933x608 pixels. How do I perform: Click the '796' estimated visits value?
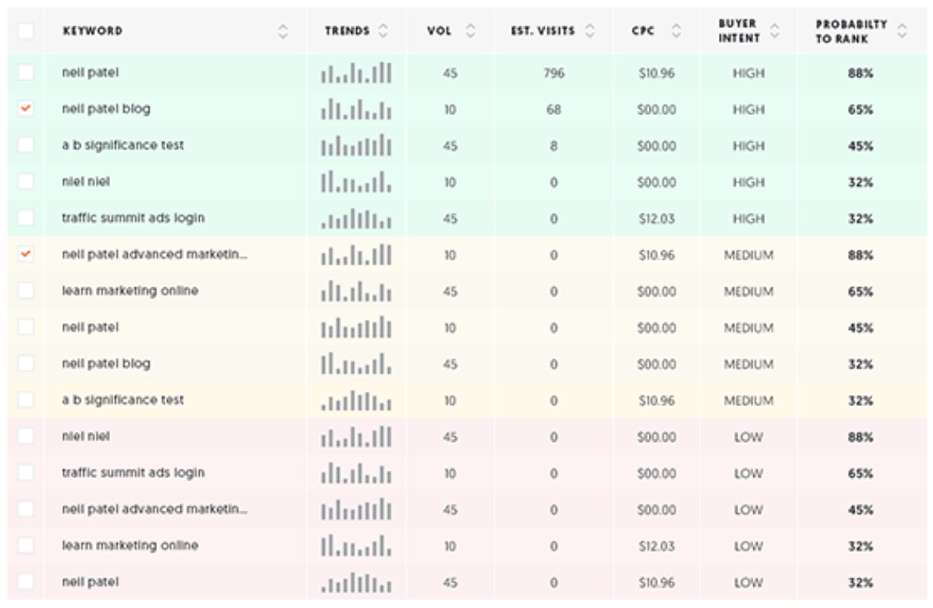554,73
